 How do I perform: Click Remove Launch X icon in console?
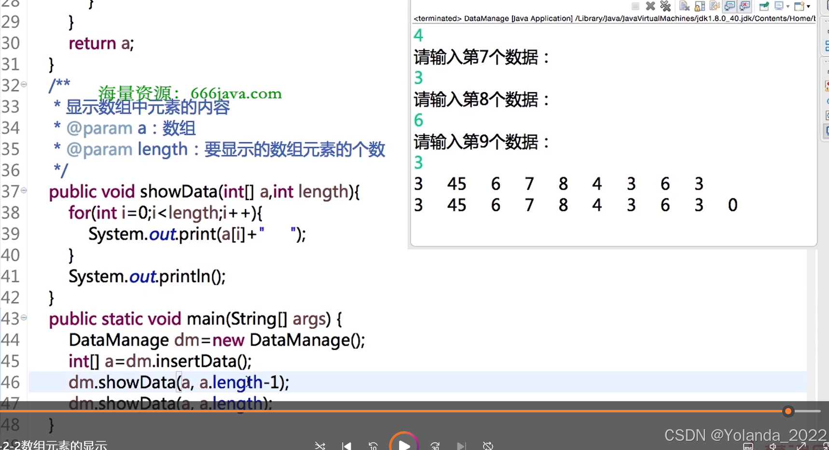coord(650,6)
